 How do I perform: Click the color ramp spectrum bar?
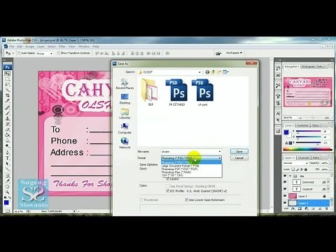tap(307, 149)
